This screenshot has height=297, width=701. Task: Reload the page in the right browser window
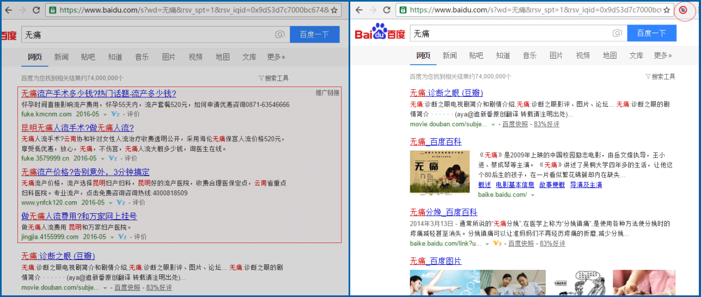(387, 10)
